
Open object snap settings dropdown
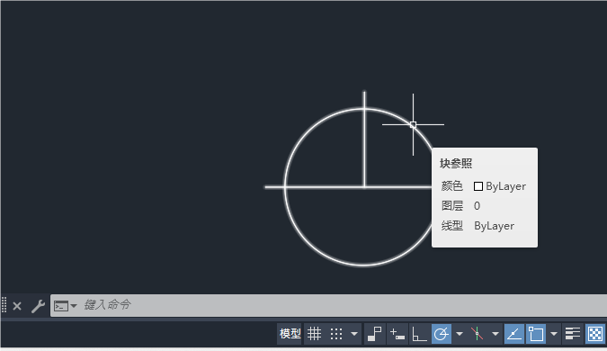click(554, 334)
